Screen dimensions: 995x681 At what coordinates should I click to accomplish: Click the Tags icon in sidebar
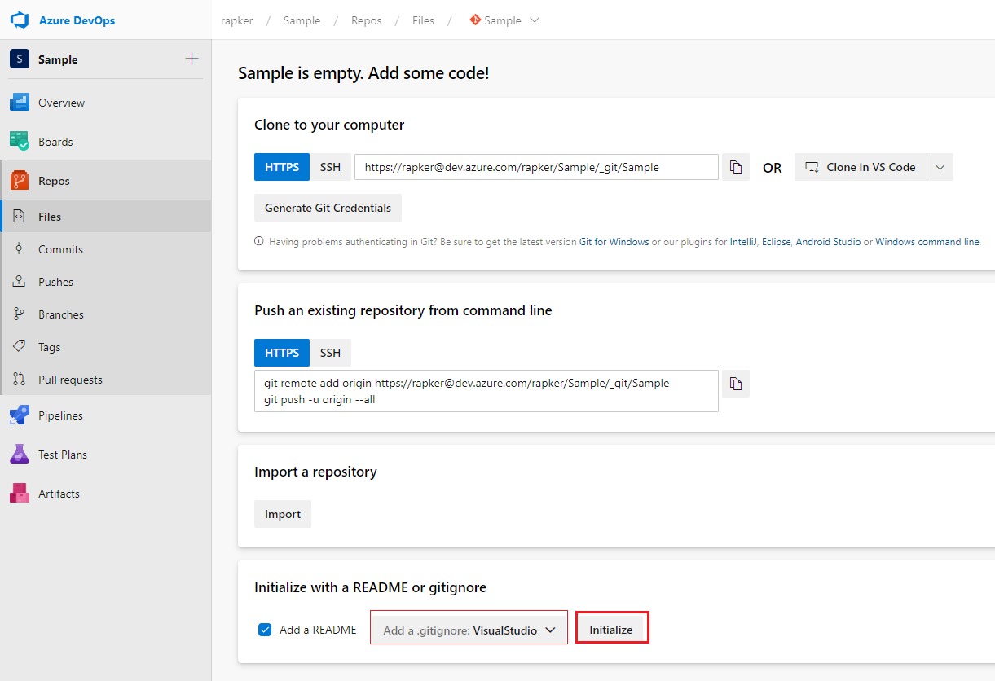coord(20,347)
